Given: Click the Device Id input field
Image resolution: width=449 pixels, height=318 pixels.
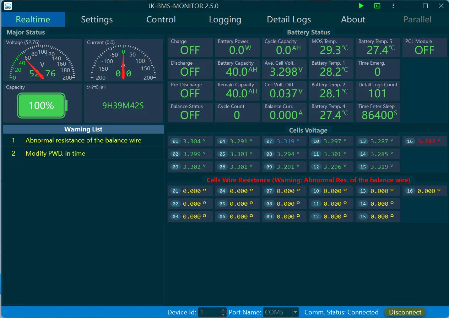Looking at the screenshot, I should (210, 312).
